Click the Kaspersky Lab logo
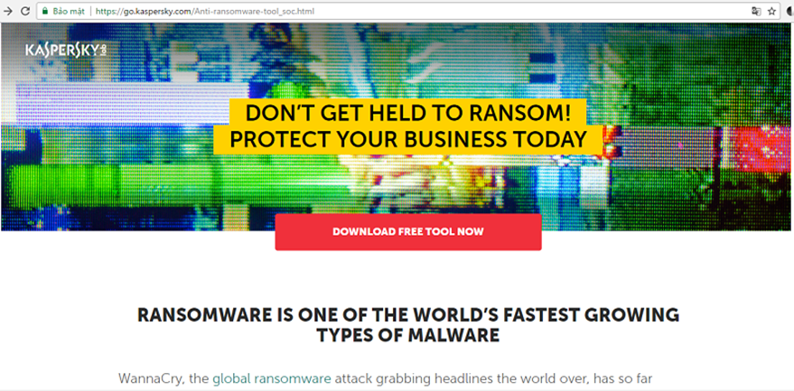Screen dimensions: 794x391 click(66, 51)
